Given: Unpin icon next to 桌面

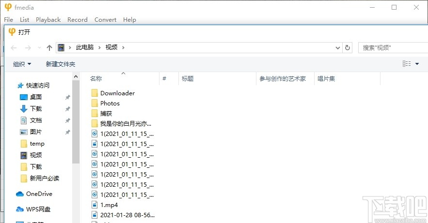Looking at the screenshot, I should pos(68,97).
